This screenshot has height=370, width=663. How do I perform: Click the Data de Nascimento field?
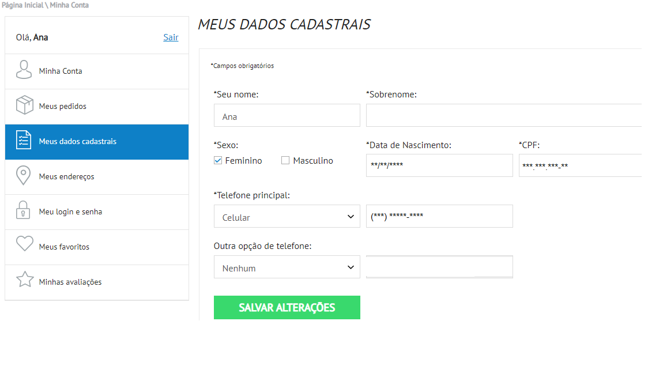(x=439, y=165)
